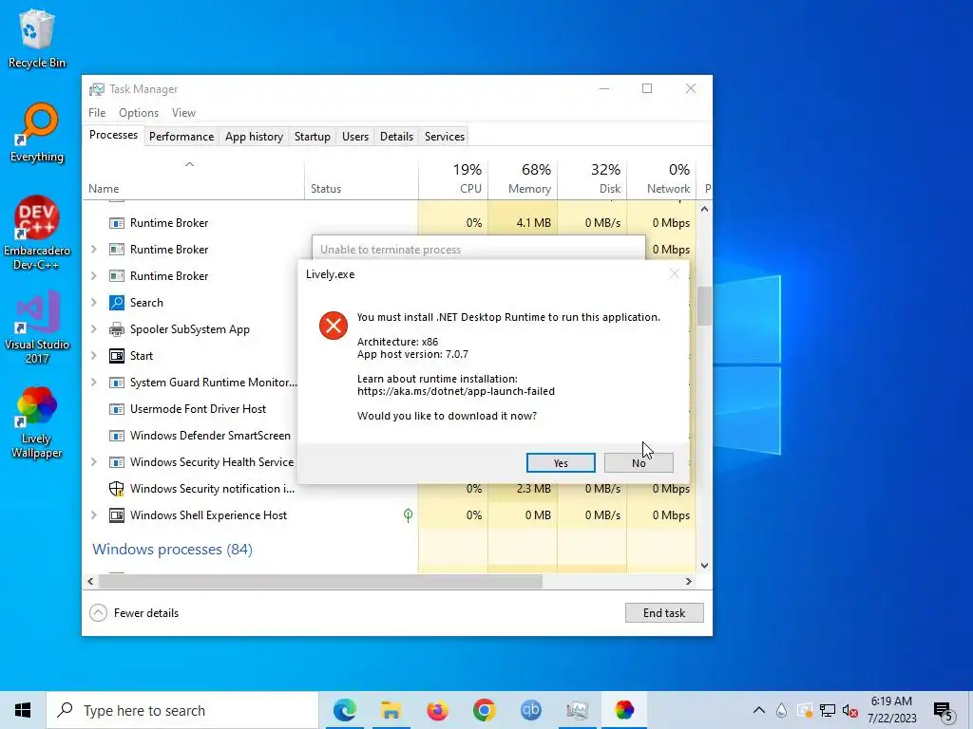Select the Everything desktop shortcut
Image resolution: width=973 pixels, height=729 pixels.
(37, 133)
